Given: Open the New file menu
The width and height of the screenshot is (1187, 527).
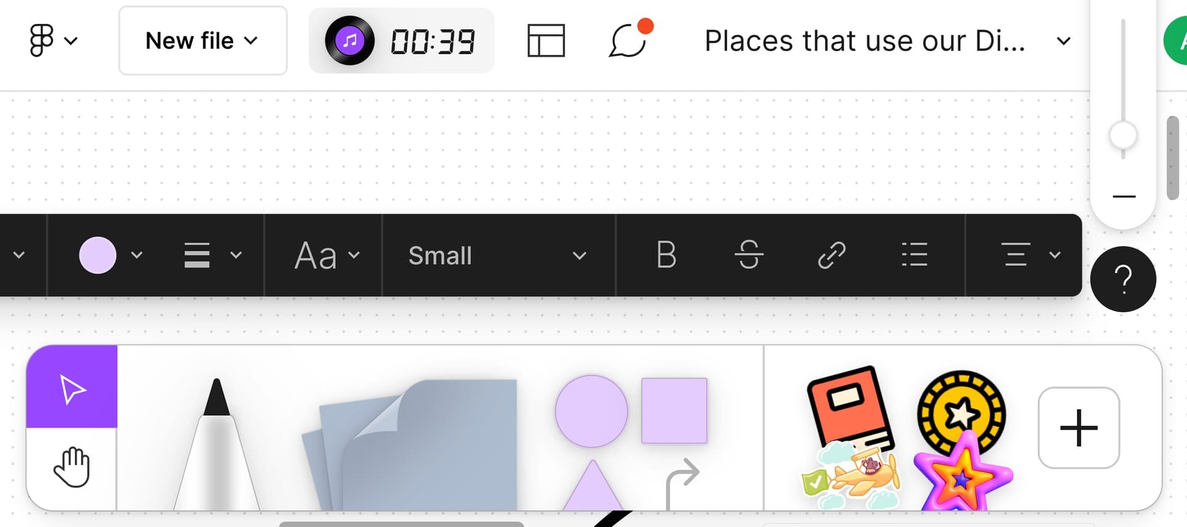Looking at the screenshot, I should click(203, 41).
